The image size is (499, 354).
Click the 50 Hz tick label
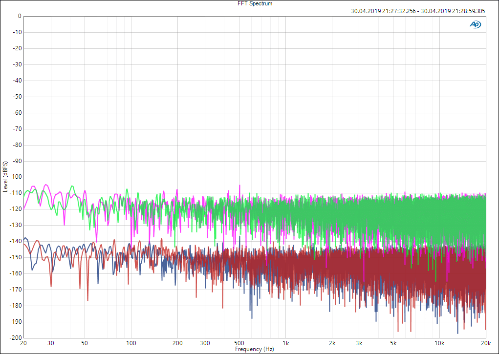point(85,343)
